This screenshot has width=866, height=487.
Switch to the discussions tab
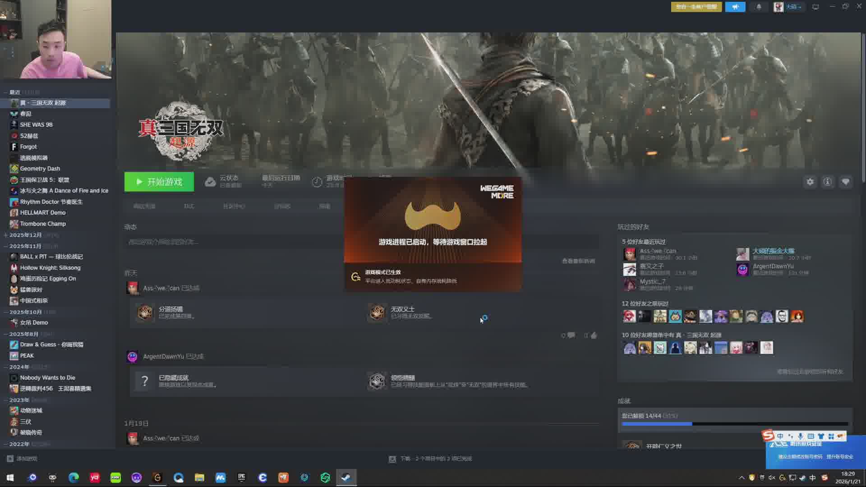point(282,206)
